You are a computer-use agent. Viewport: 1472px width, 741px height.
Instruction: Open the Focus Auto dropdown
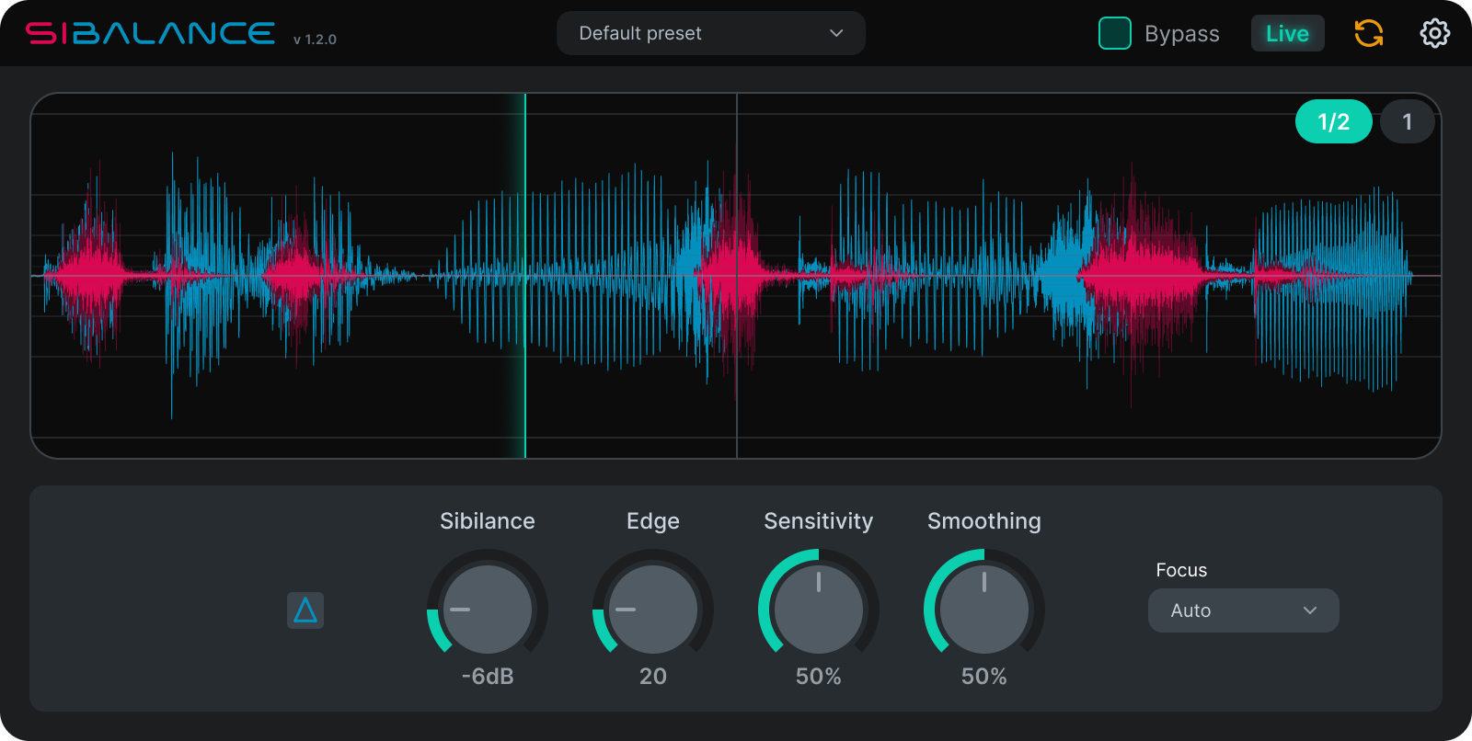(1243, 610)
